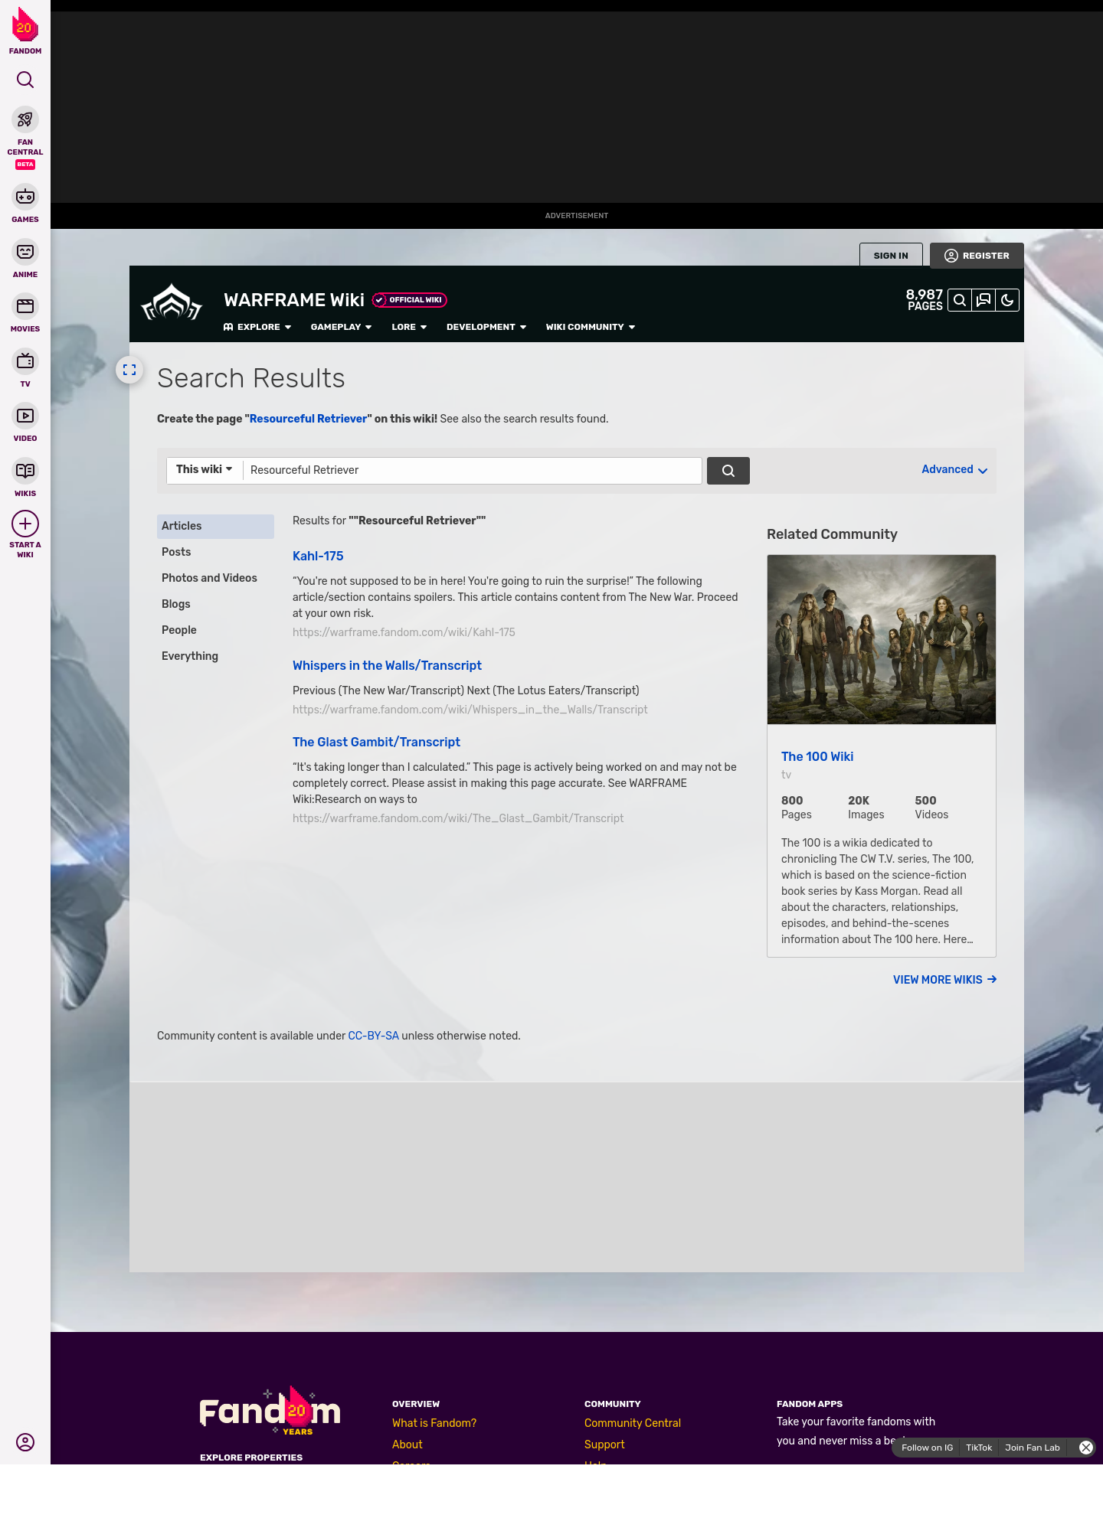Open the user profile icon at sidebar bottom
The width and height of the screenshot is (1103, 1531).
tap(25, 1442)
